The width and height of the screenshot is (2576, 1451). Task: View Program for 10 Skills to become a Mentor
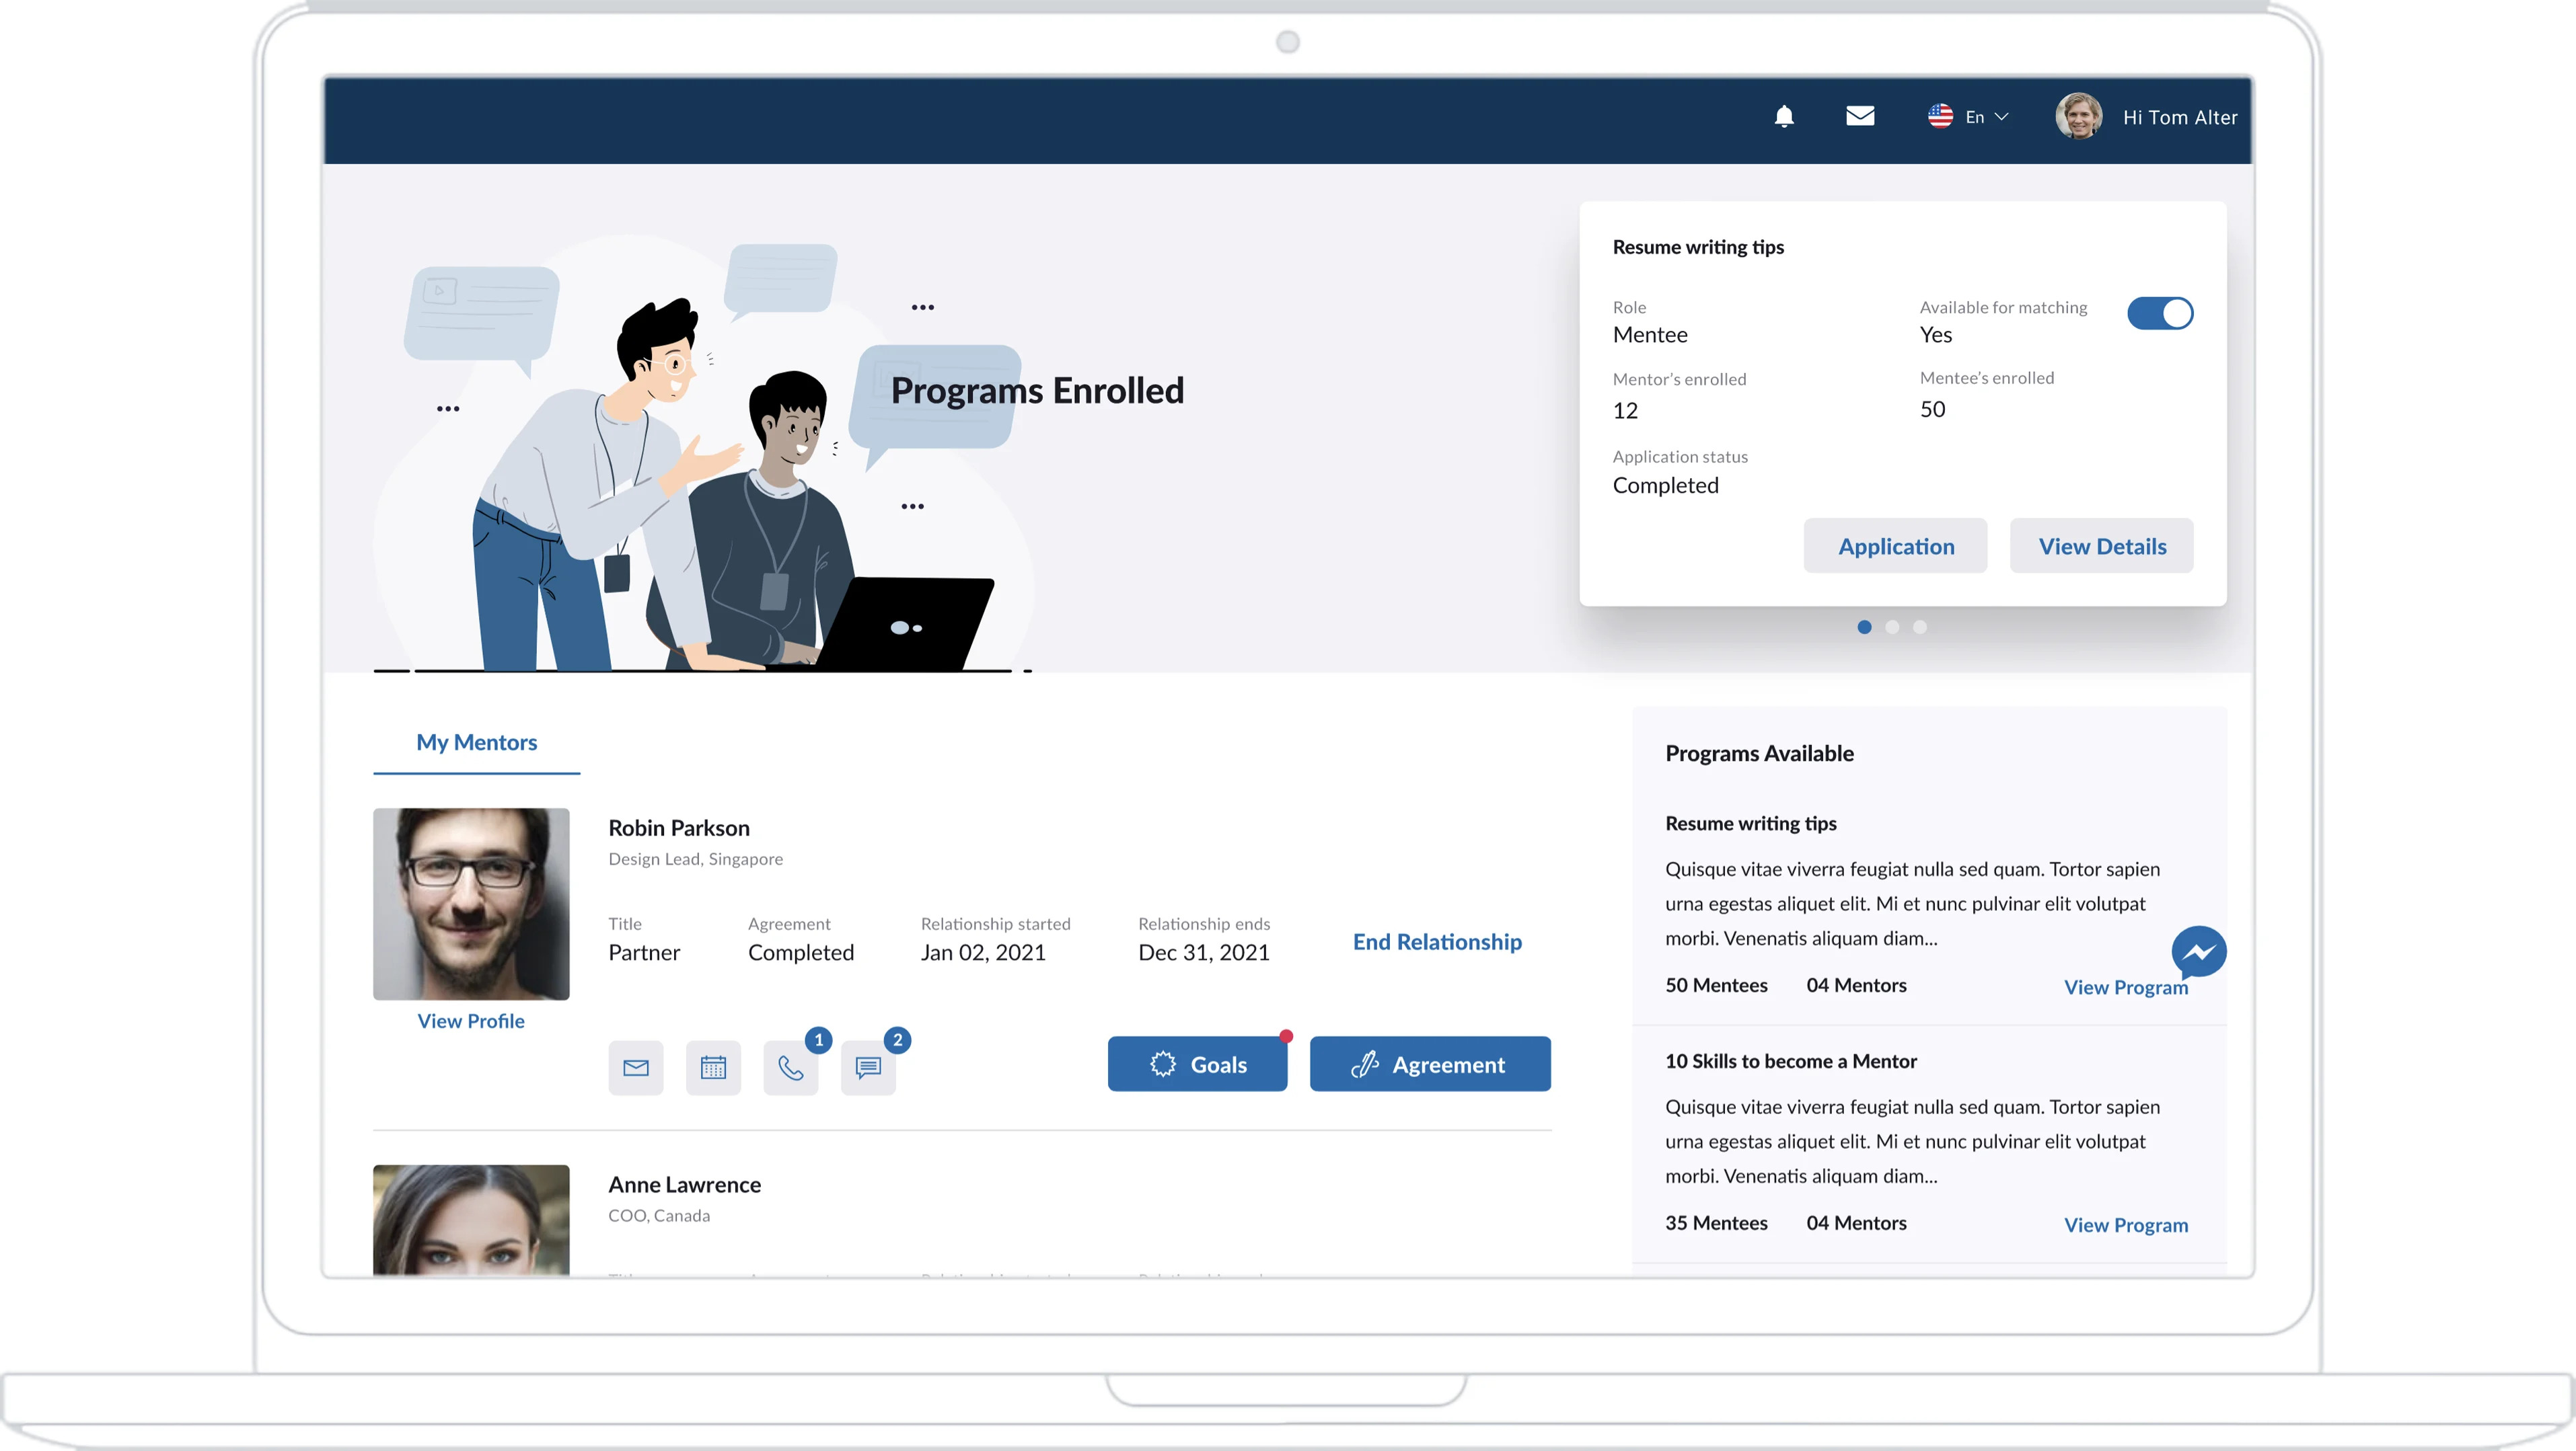pos(2126,1224)
